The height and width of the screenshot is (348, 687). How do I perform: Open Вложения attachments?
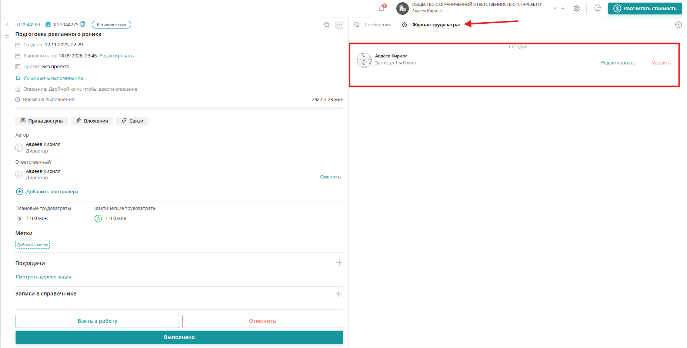(x=92, y=121)
